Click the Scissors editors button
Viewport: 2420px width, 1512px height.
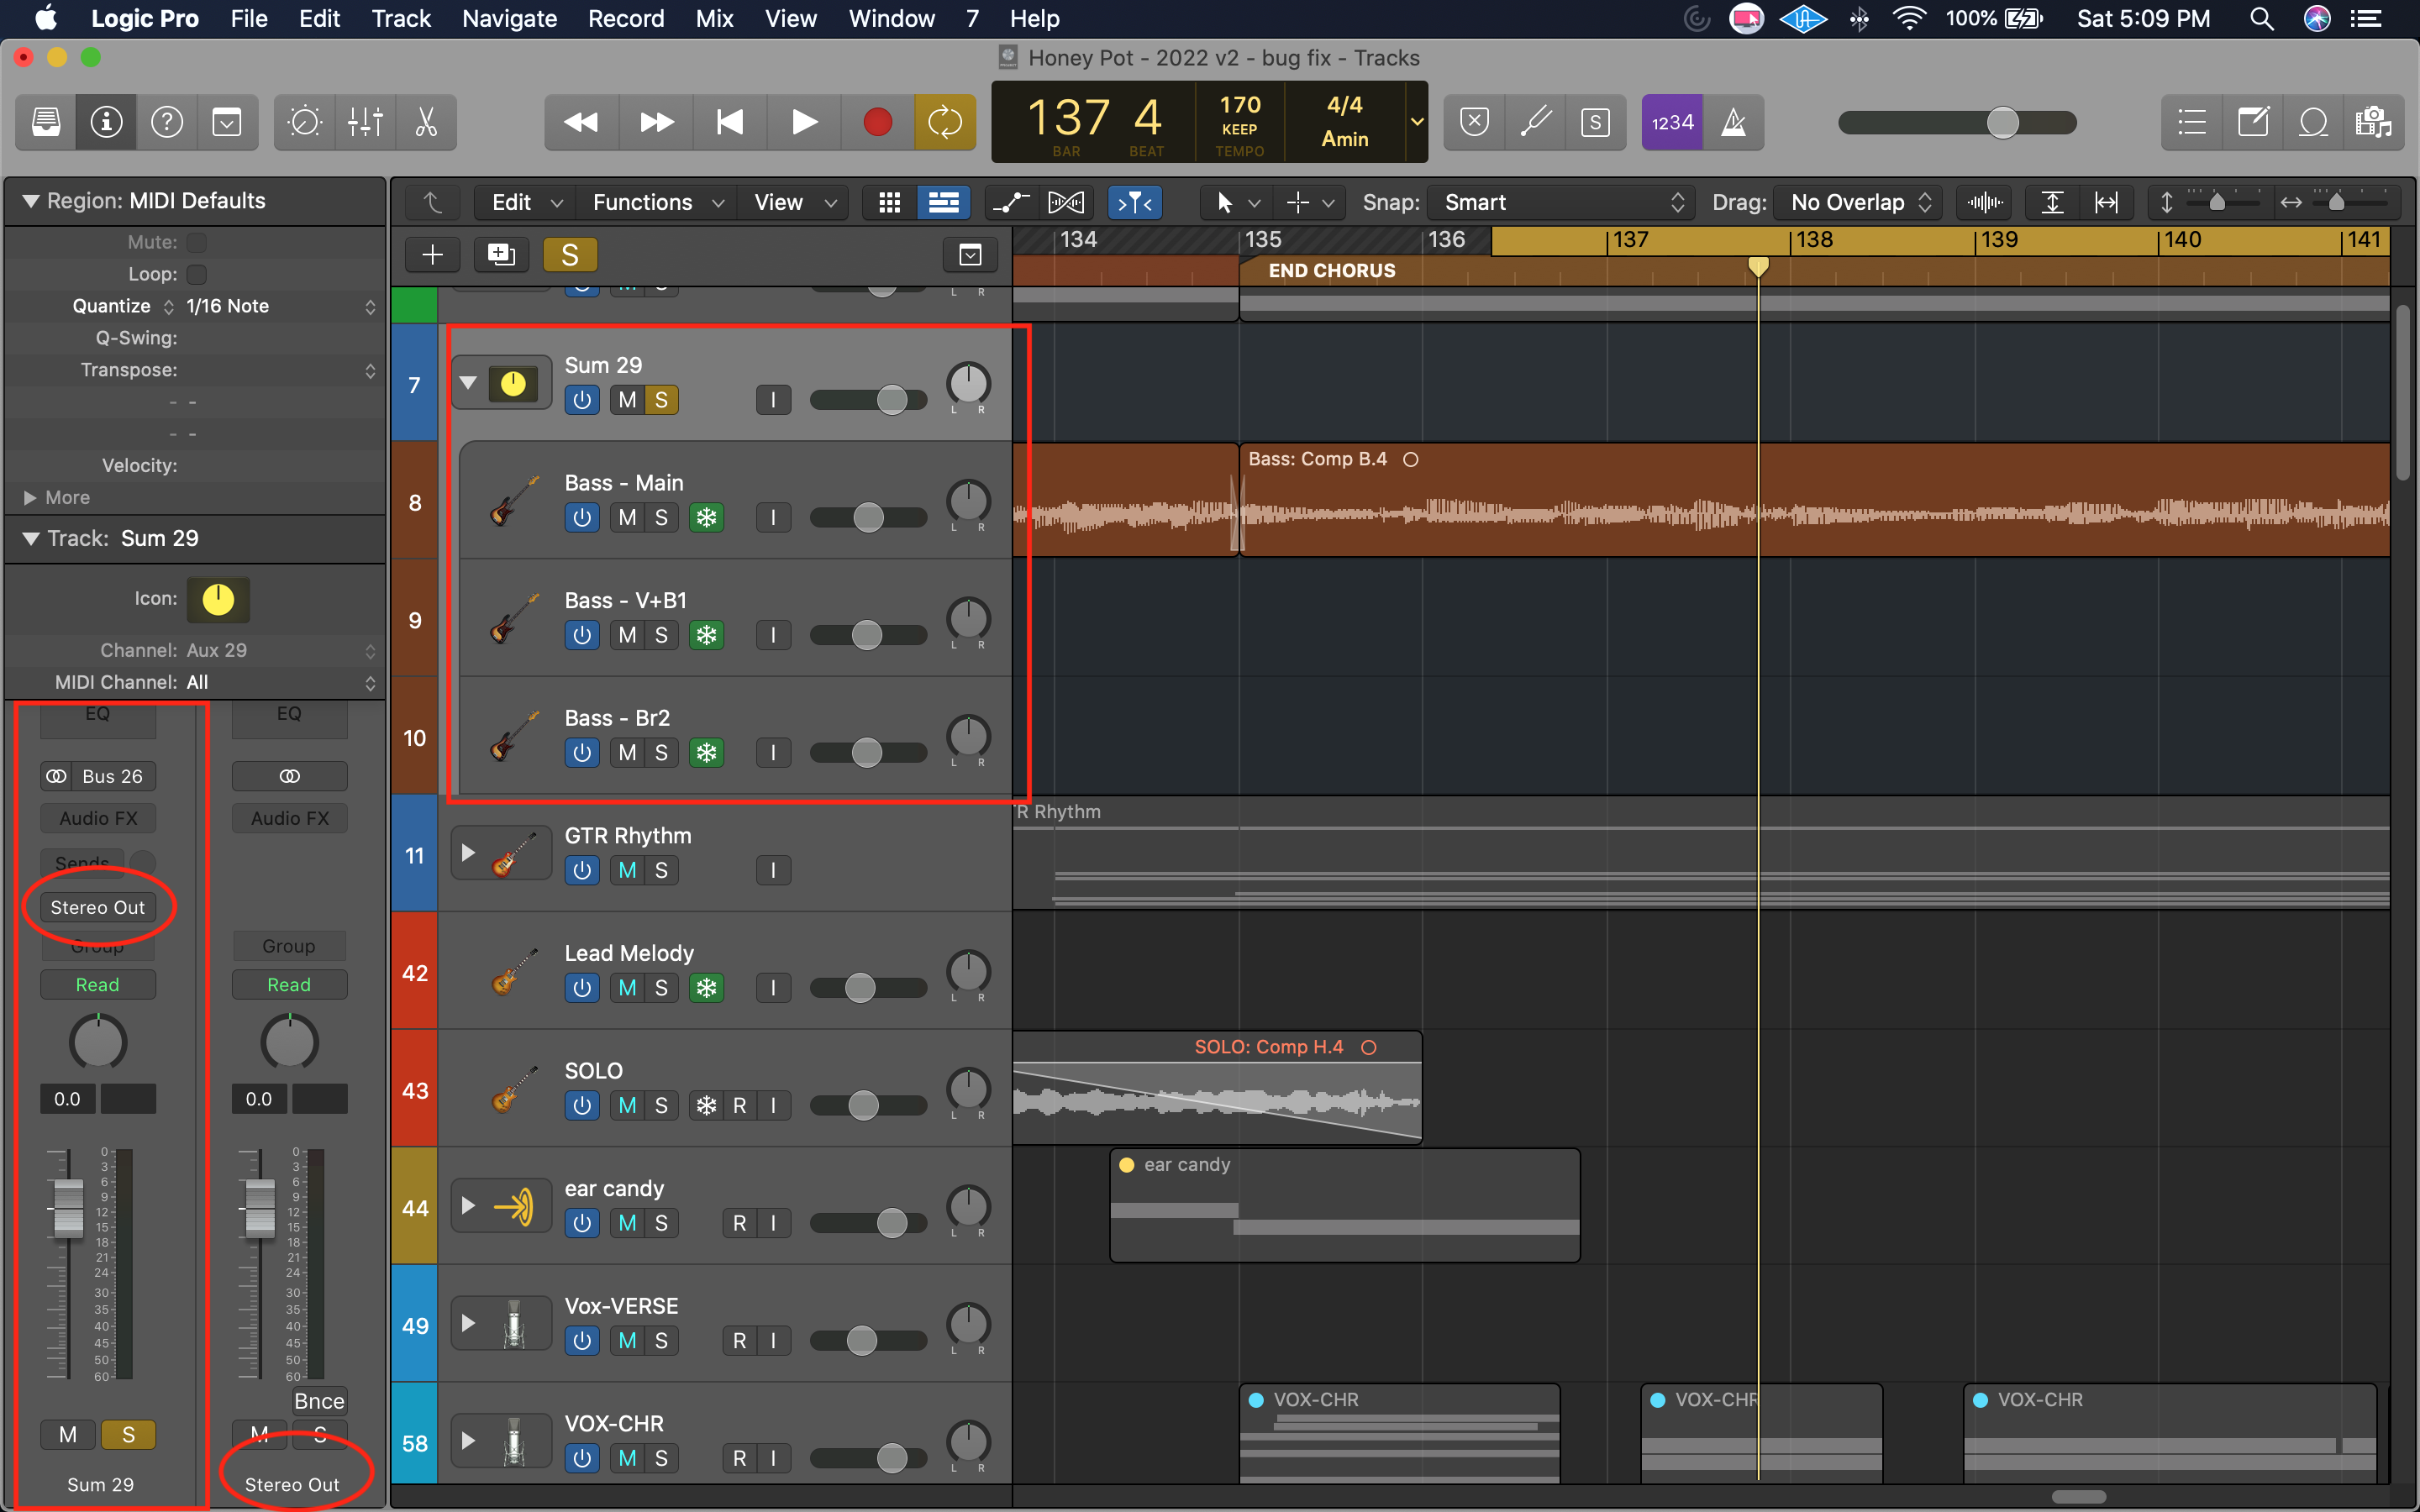(x=426, y=122)
